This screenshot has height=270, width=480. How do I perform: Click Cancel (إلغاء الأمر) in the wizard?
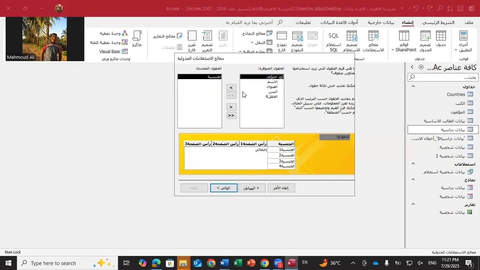click(x=281, y=188)
